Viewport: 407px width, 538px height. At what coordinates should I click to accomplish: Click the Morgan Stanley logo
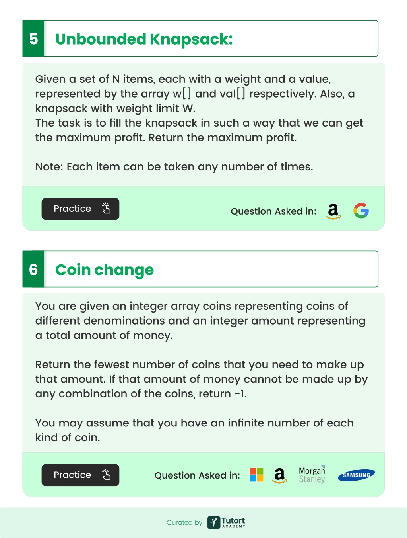tap(312, 474)
